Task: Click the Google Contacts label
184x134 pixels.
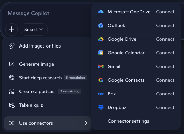Action: [x=126, y=80]
